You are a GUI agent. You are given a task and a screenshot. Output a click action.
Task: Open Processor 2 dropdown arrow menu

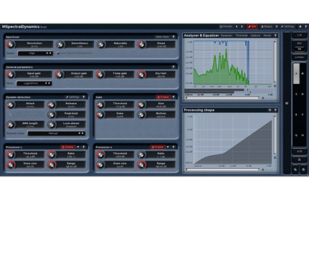[x=168, y=147]
